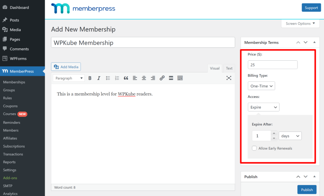This screenshot has height=196, width=324.
Task: Open the Add-ons menu item
Action: (x=10, y=178)
